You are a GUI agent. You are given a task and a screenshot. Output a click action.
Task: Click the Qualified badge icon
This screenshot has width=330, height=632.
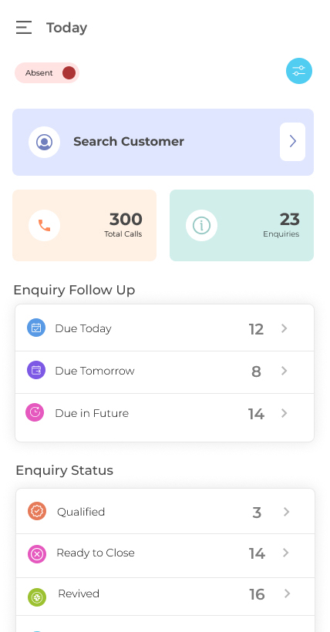point(37,511)
